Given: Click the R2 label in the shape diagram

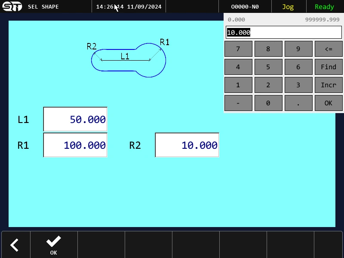Looking at the screenshot, I should [92, 46].
